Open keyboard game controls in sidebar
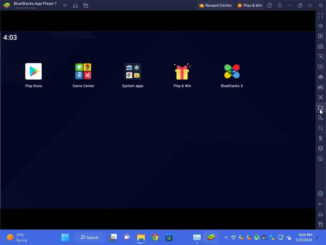 click(321, 46)
